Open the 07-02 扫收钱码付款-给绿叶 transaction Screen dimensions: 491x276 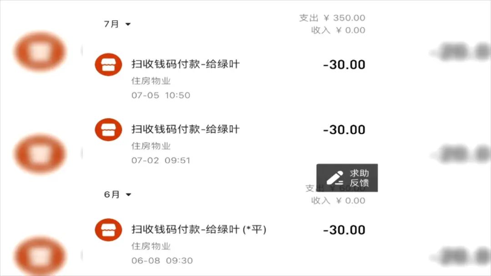pos(230,142)
